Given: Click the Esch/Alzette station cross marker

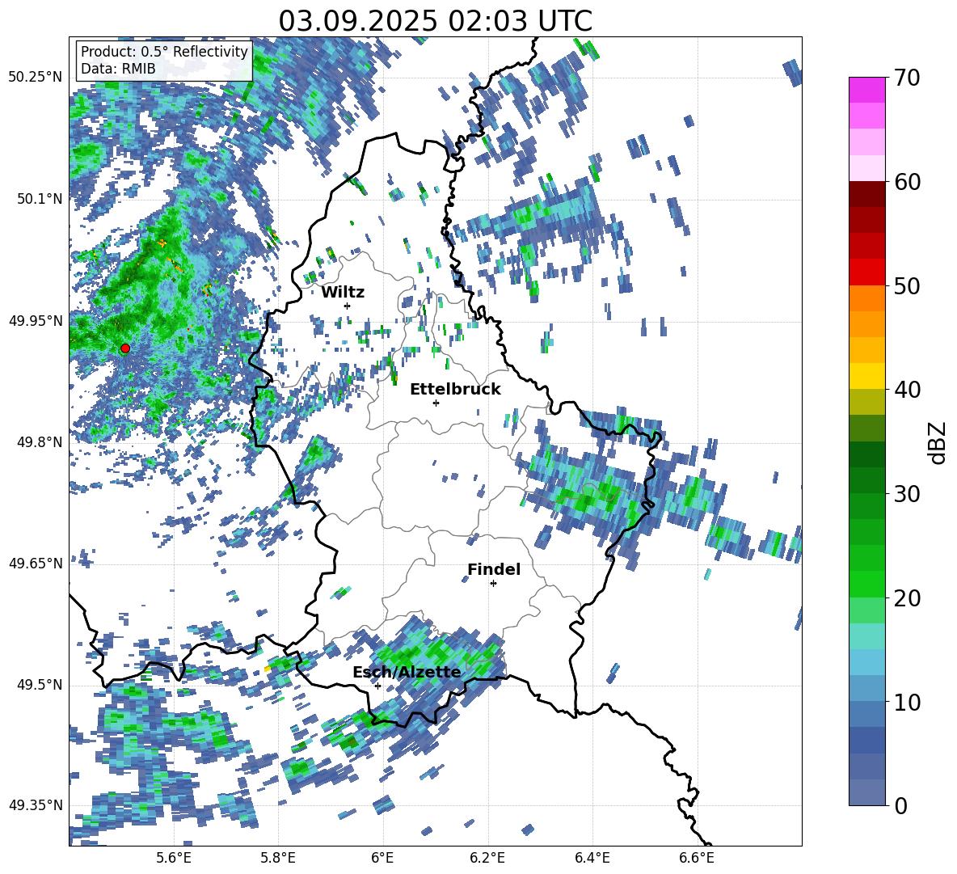Looking at the screenshot, I should 377,686.
